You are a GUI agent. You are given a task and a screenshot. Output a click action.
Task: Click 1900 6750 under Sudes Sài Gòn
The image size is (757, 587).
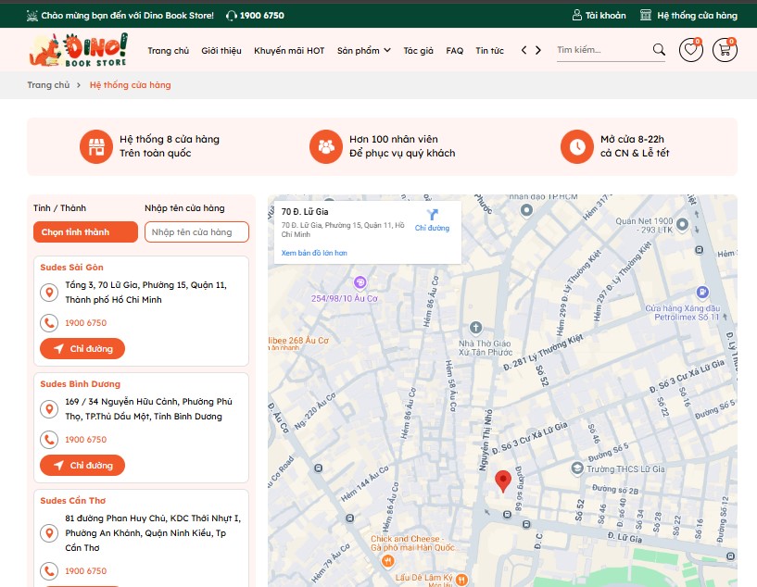tap(86, 323)
